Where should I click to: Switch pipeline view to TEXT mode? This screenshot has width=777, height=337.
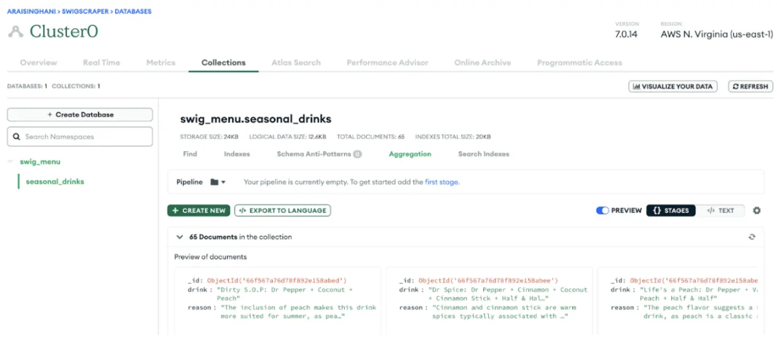click(x=721, y=211)
